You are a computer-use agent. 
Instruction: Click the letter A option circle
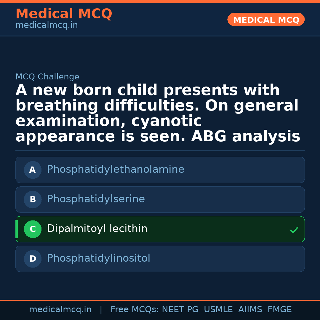(33, 170)
